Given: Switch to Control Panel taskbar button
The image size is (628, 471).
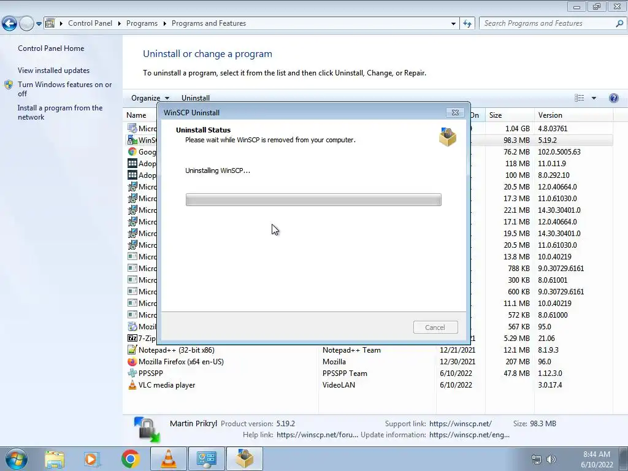Looking at the screenshot, I should (x=206, y=459).
